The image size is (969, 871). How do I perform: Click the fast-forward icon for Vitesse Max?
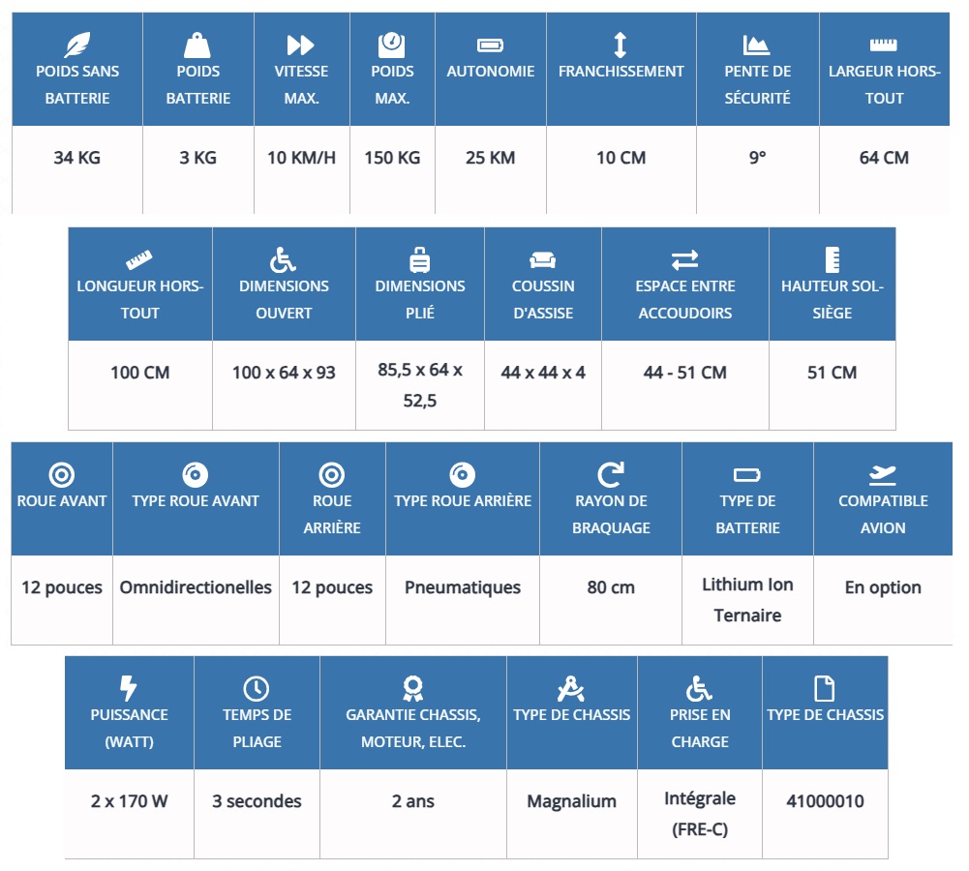301,45
